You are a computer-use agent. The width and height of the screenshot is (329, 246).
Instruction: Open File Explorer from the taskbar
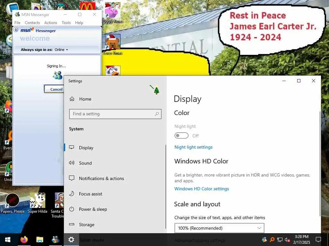(x=40, y=240)
